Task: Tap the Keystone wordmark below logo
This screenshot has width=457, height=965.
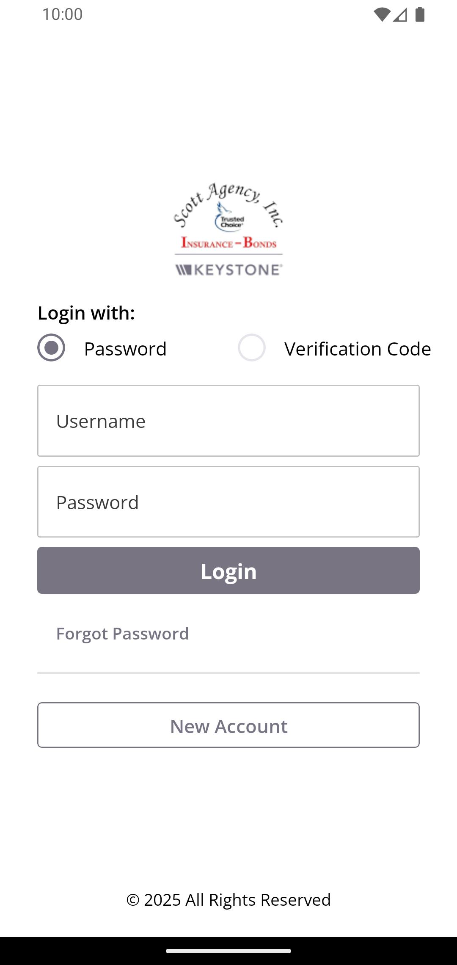Action: [229, 270]
